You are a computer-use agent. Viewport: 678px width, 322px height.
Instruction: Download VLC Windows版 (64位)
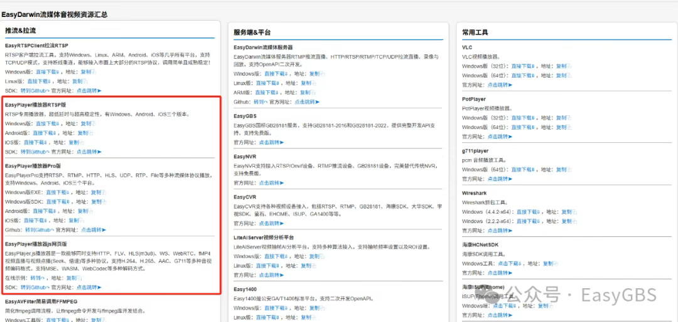(524, 76)
